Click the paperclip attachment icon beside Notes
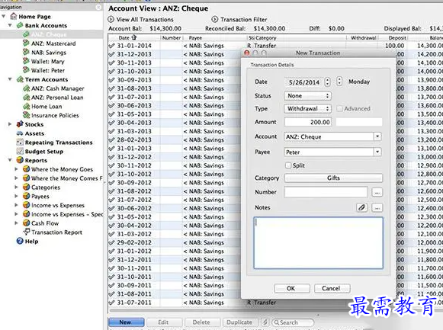Screen dimensions: 443x330 click(361, 208)
